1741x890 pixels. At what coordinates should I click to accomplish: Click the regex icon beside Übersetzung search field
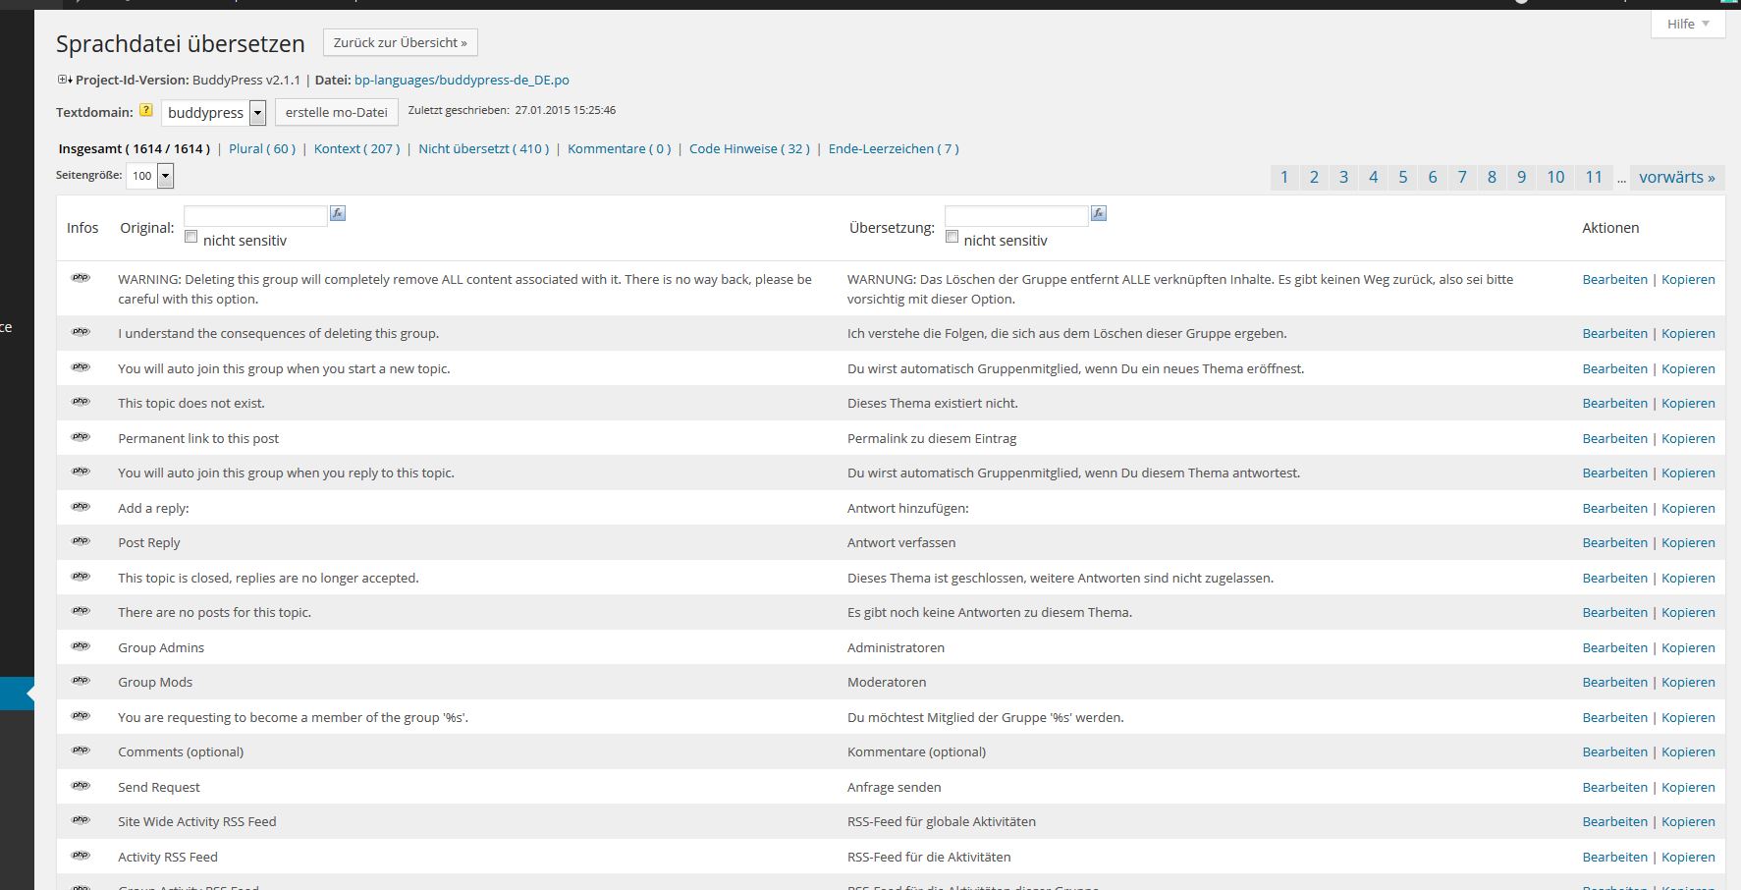coord(1099,213)
